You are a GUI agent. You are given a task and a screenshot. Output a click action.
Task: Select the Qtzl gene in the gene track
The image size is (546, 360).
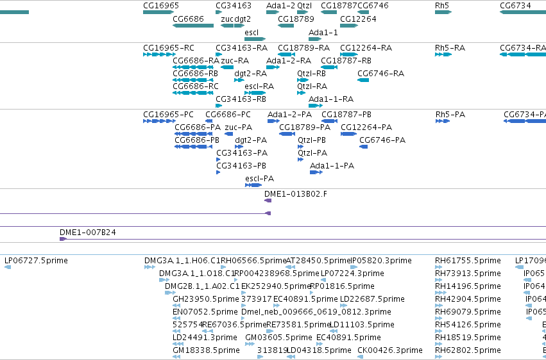click(303, 12)
